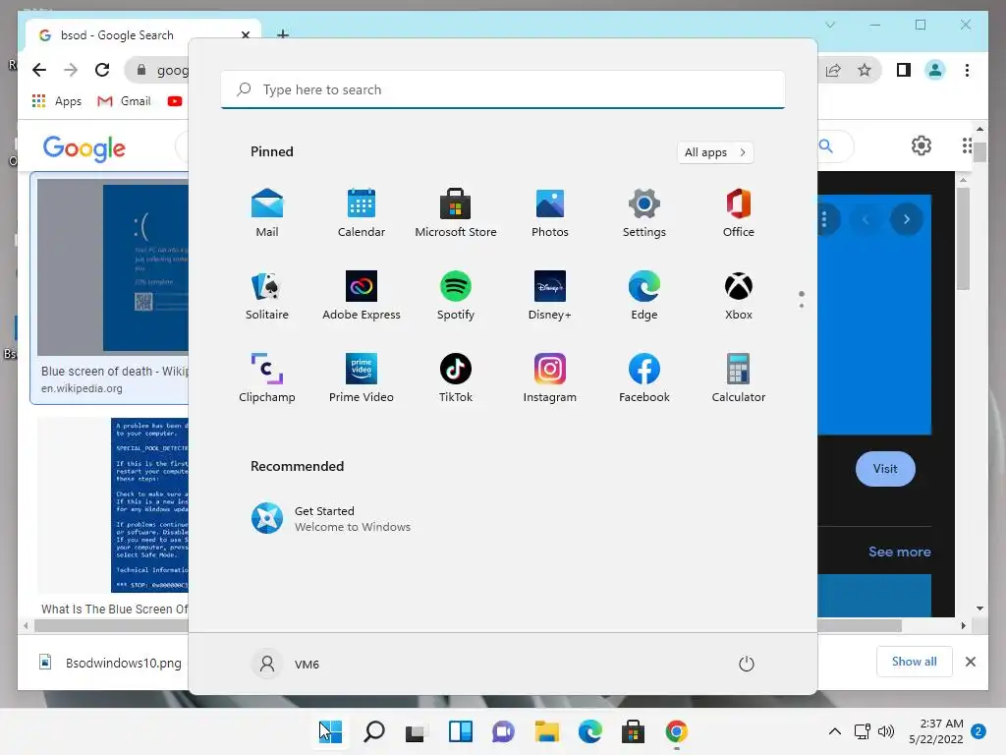
Task: Open the Get Started recommended item
Action: click(x=330, y=519)
